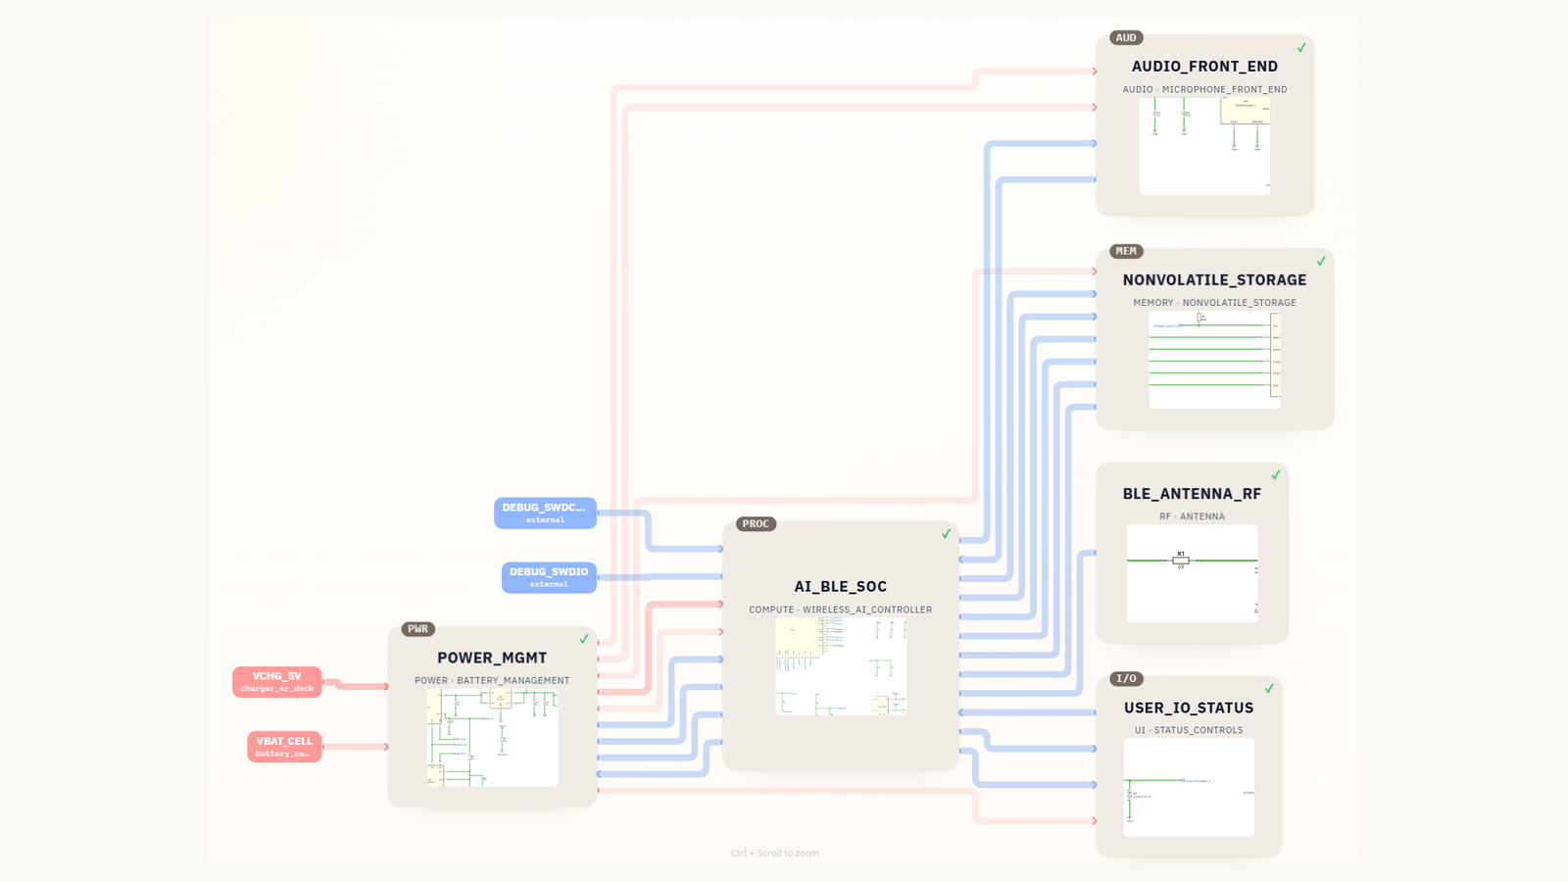Select the VBAT_CELL battery input node
Image resolution: width=1568 pixels, height=882 pixels.
click(284, 747)
